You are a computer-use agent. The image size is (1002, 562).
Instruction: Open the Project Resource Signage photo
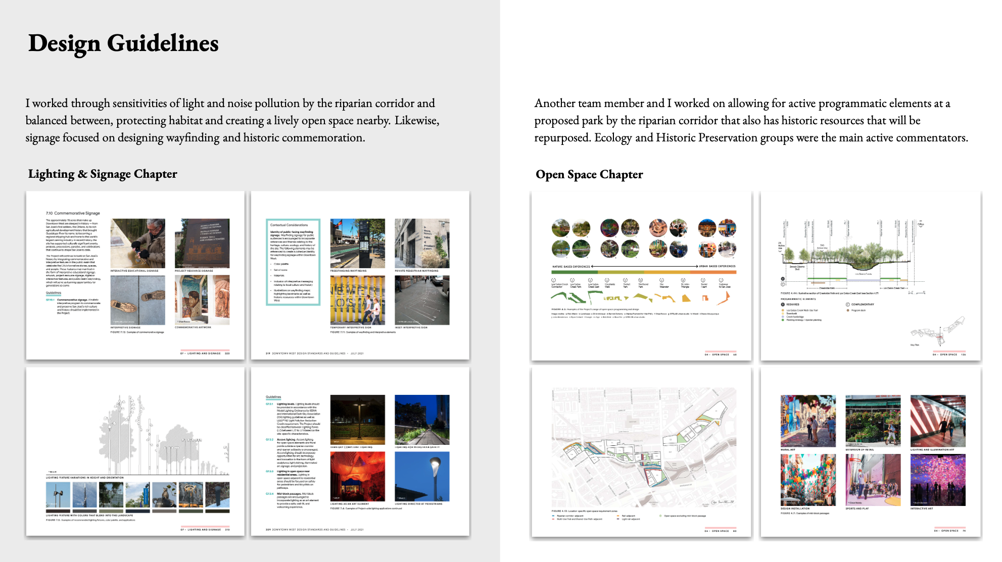pos(202,243)
